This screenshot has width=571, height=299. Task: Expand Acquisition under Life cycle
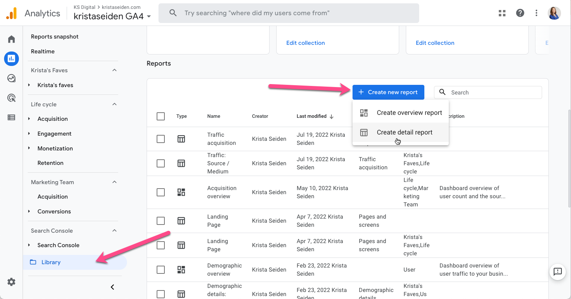[29, 119]
